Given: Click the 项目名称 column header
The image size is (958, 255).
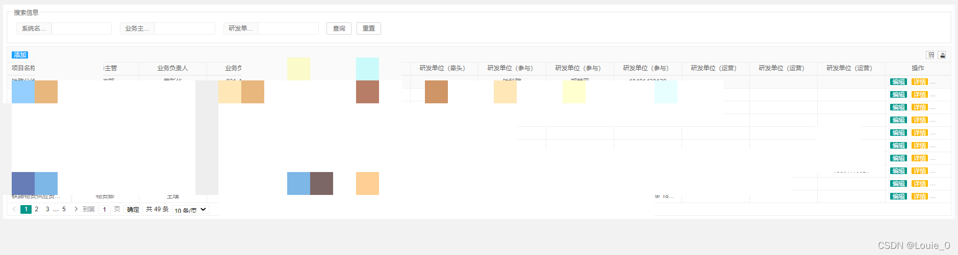Looking at the screenshot, I should [x=23, y=68].
